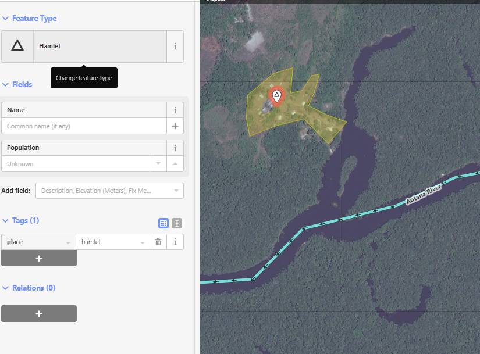Change feature type via Hamlet button
Viewport: 480px width, 354px height.
click(100, 46)
